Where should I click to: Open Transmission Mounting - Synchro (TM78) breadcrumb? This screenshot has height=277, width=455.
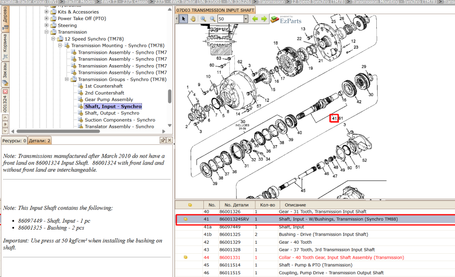click(x=394, y=2)
